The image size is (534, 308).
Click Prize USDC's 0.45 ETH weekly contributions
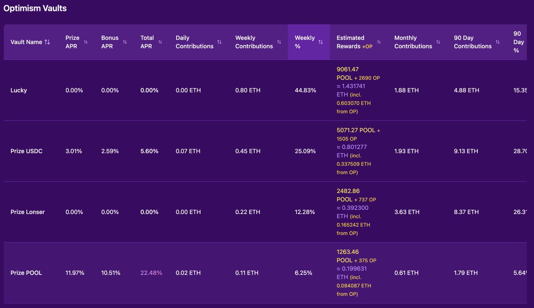(248, 151)
